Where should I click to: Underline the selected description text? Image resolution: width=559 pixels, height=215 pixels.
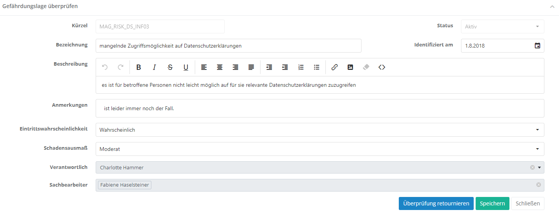point(186,67)
